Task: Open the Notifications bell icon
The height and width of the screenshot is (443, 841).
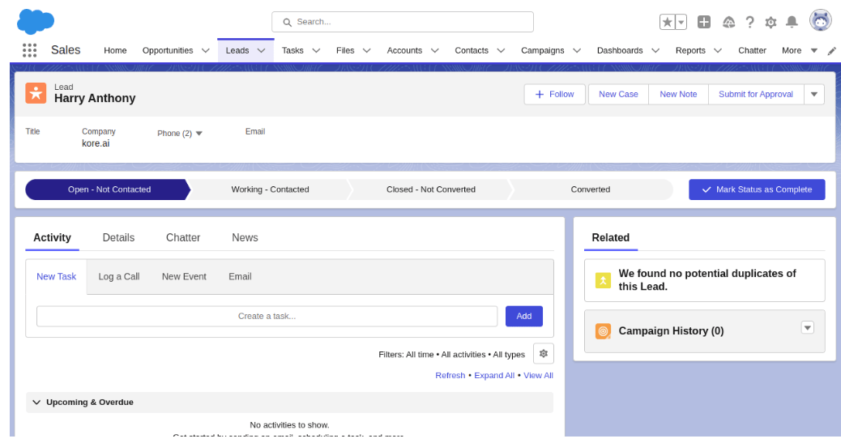Action: click(x=792, y=22)
